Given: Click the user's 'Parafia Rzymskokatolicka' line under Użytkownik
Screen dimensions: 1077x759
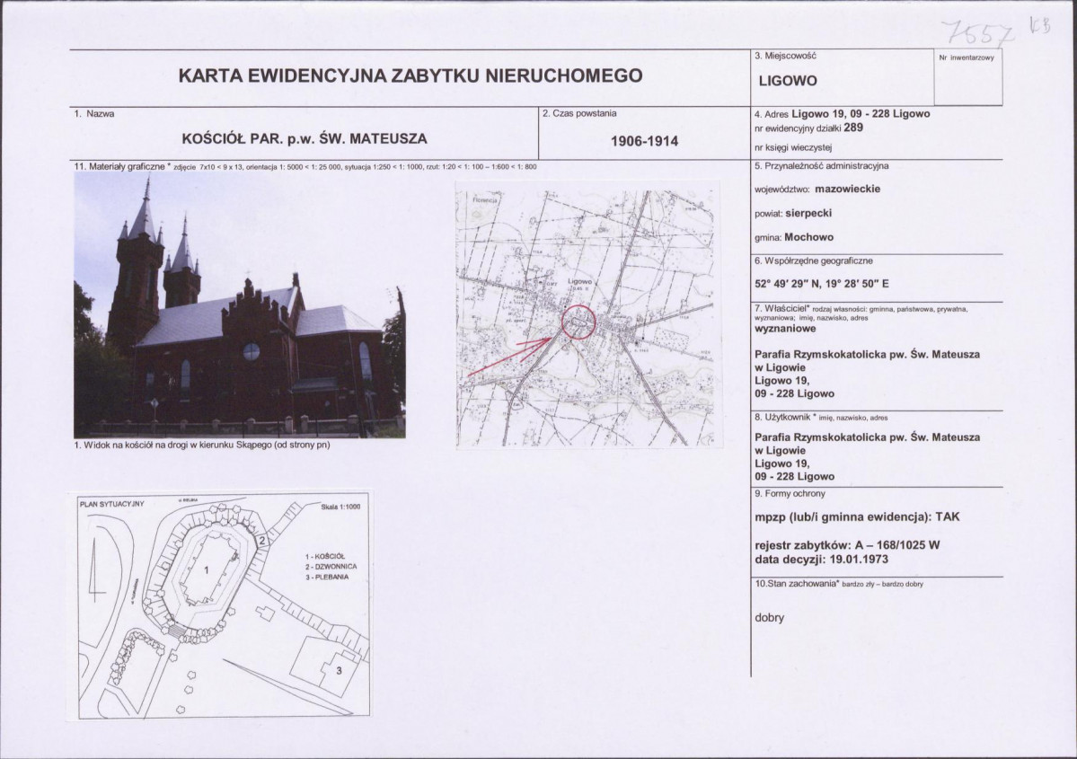Looking at the screenshot, I should click(x=867, y=437).
